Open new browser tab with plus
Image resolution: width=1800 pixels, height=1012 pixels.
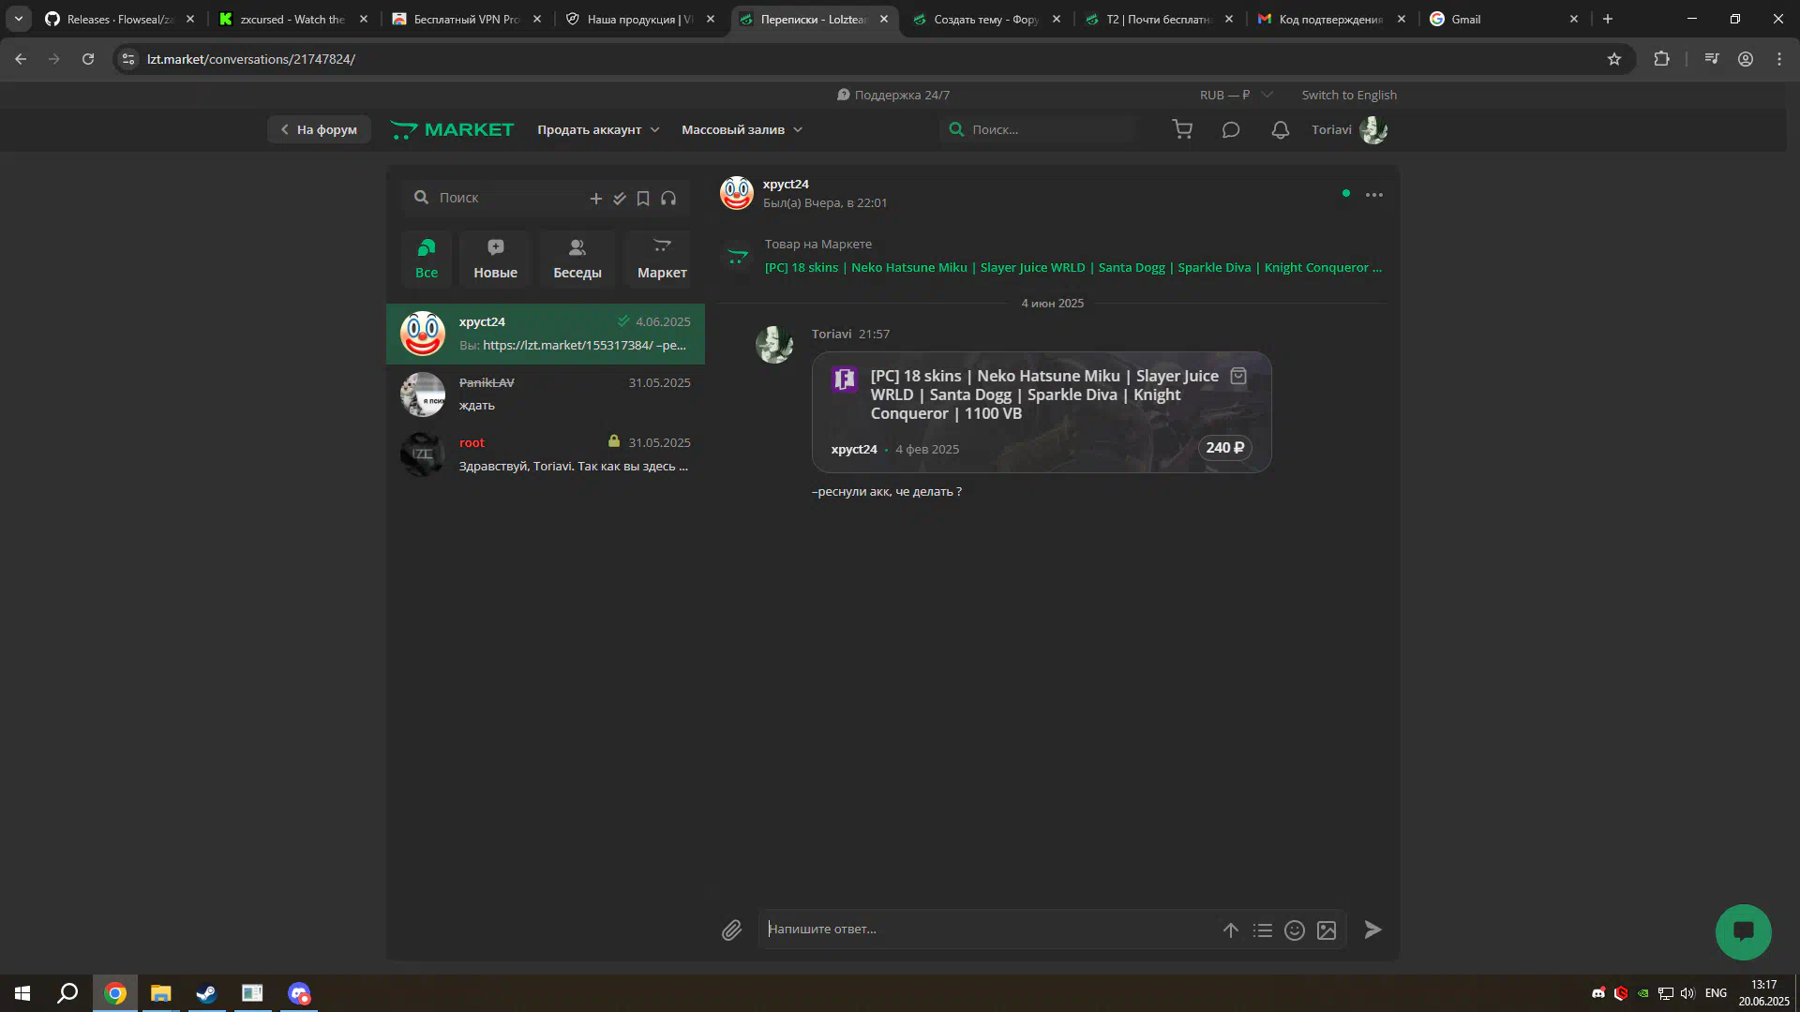tap(1608, 19)
